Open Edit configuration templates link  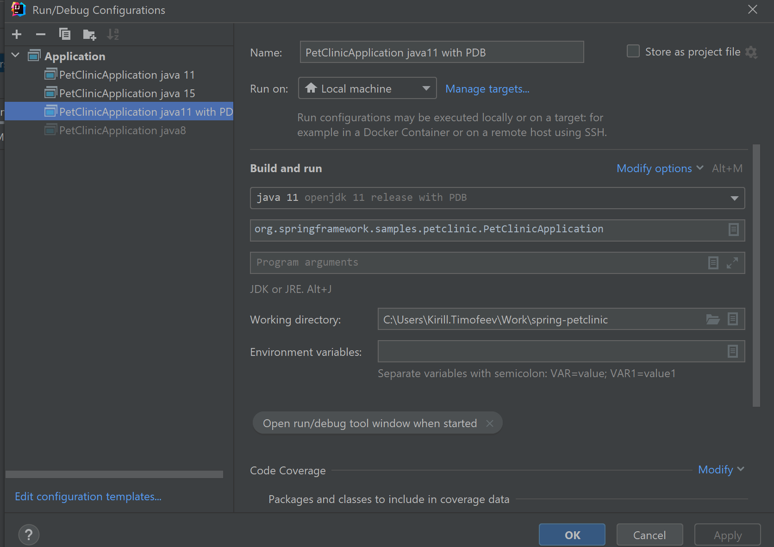[88, 497]
